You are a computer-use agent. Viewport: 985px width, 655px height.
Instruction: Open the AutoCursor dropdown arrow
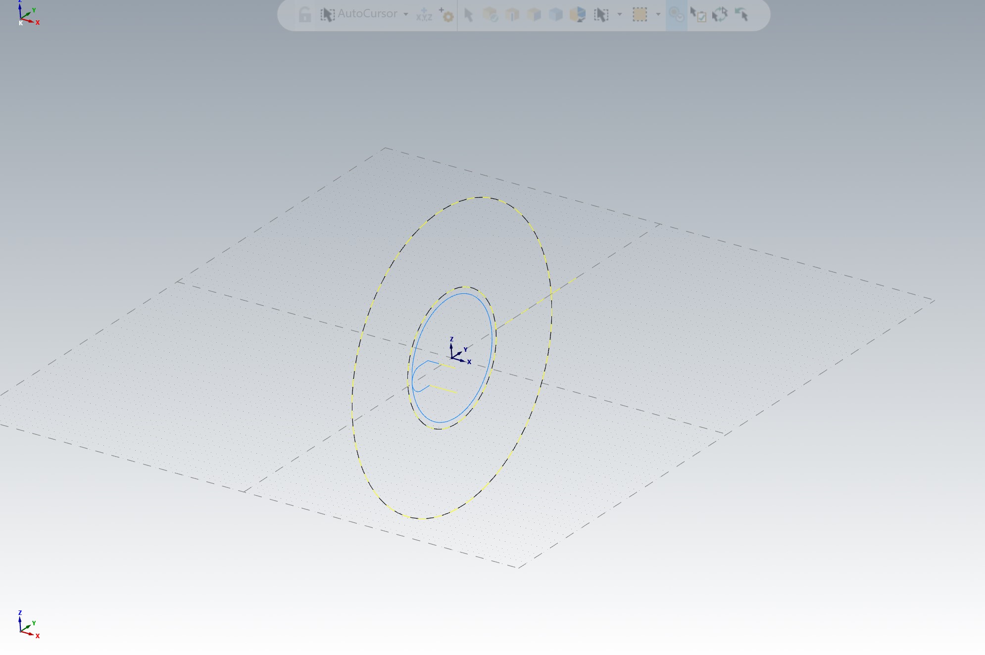click(x=406, y=14)
